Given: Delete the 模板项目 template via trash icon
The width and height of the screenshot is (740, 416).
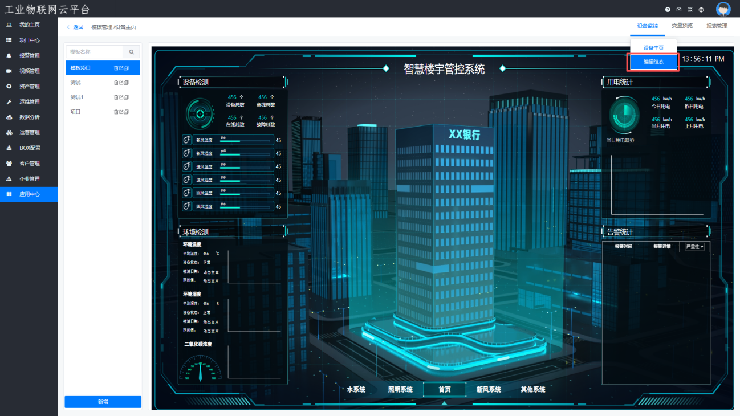Looking at the screenshot, I should [116, 68].
